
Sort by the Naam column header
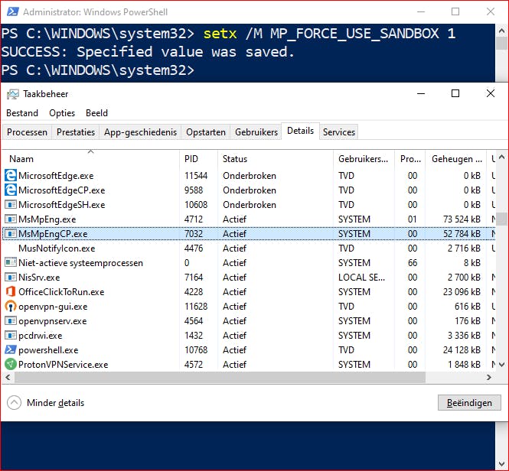coord(90,158)
